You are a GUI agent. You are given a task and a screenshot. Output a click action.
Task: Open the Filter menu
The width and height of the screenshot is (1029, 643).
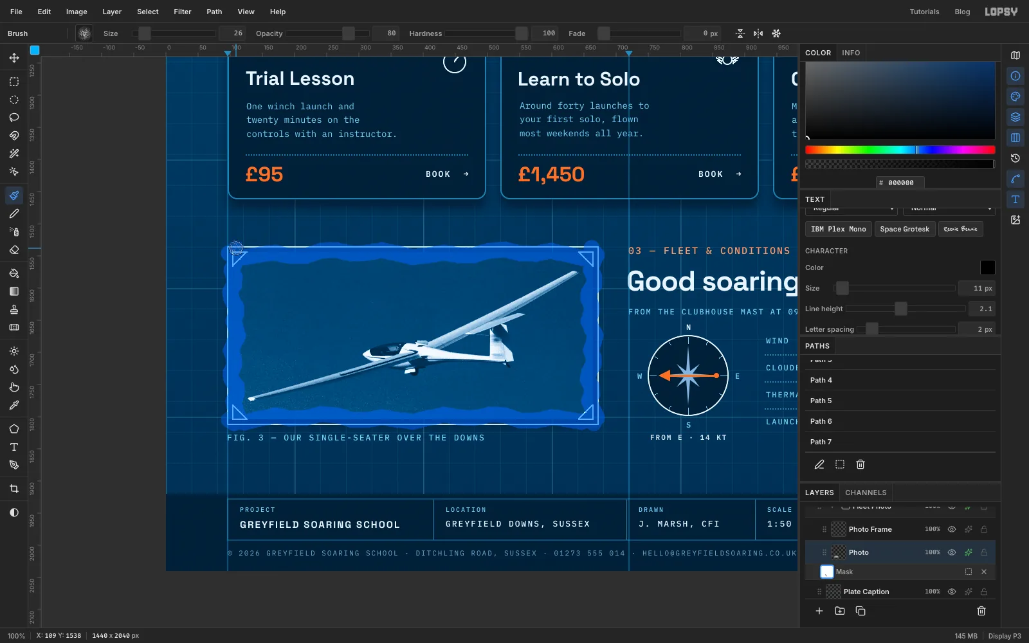point(183,12)
